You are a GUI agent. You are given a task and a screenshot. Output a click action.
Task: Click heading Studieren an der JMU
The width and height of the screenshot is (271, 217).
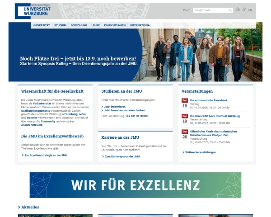(x=121, y=91)
